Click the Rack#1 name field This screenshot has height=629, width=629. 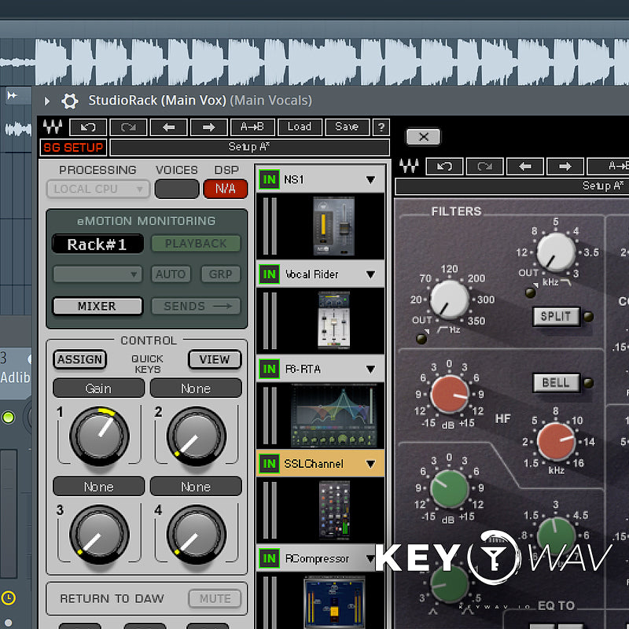97,244
